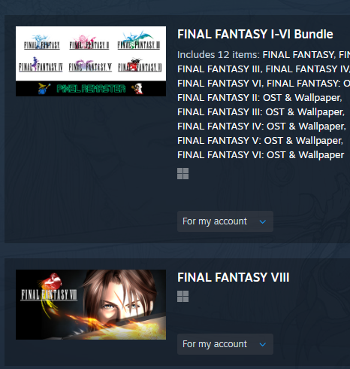Click the Black Mage sprite icon in the bundle banner

pyautogui.click(x=44, y=88)
